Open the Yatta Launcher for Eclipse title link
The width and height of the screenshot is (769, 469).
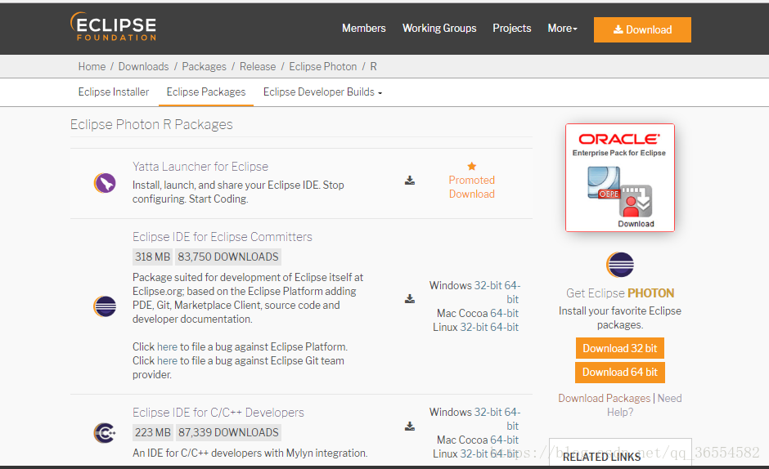click(200, 167)
